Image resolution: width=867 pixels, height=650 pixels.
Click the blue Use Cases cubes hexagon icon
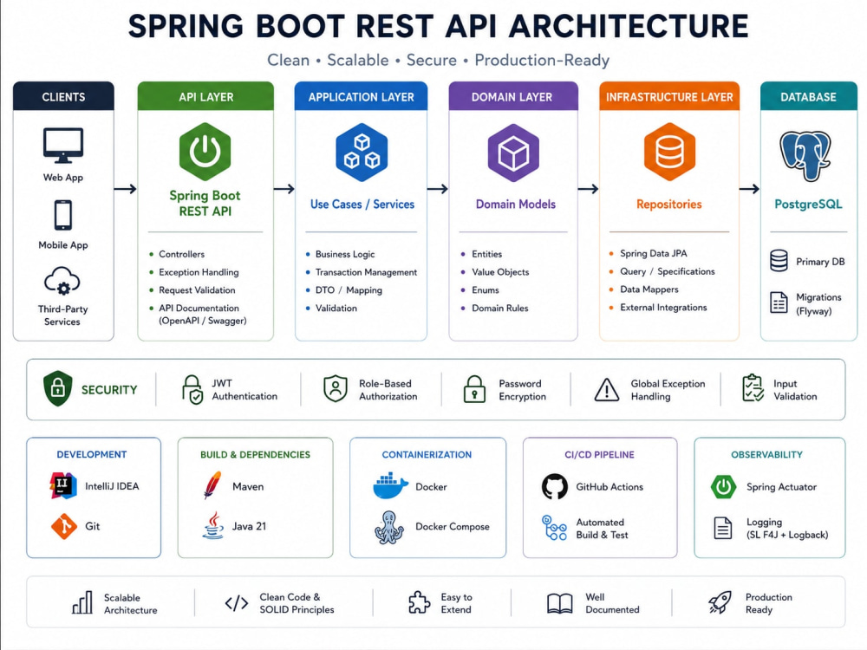coord(362,152)
